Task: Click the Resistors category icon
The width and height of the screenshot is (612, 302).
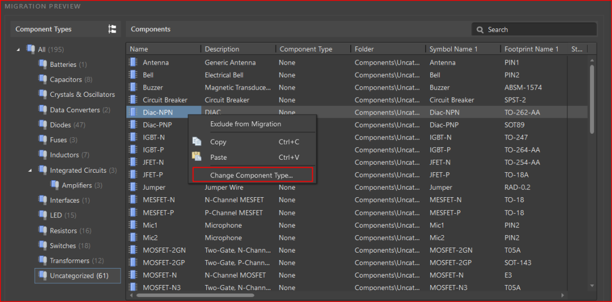Action: [x=42, y=231]
